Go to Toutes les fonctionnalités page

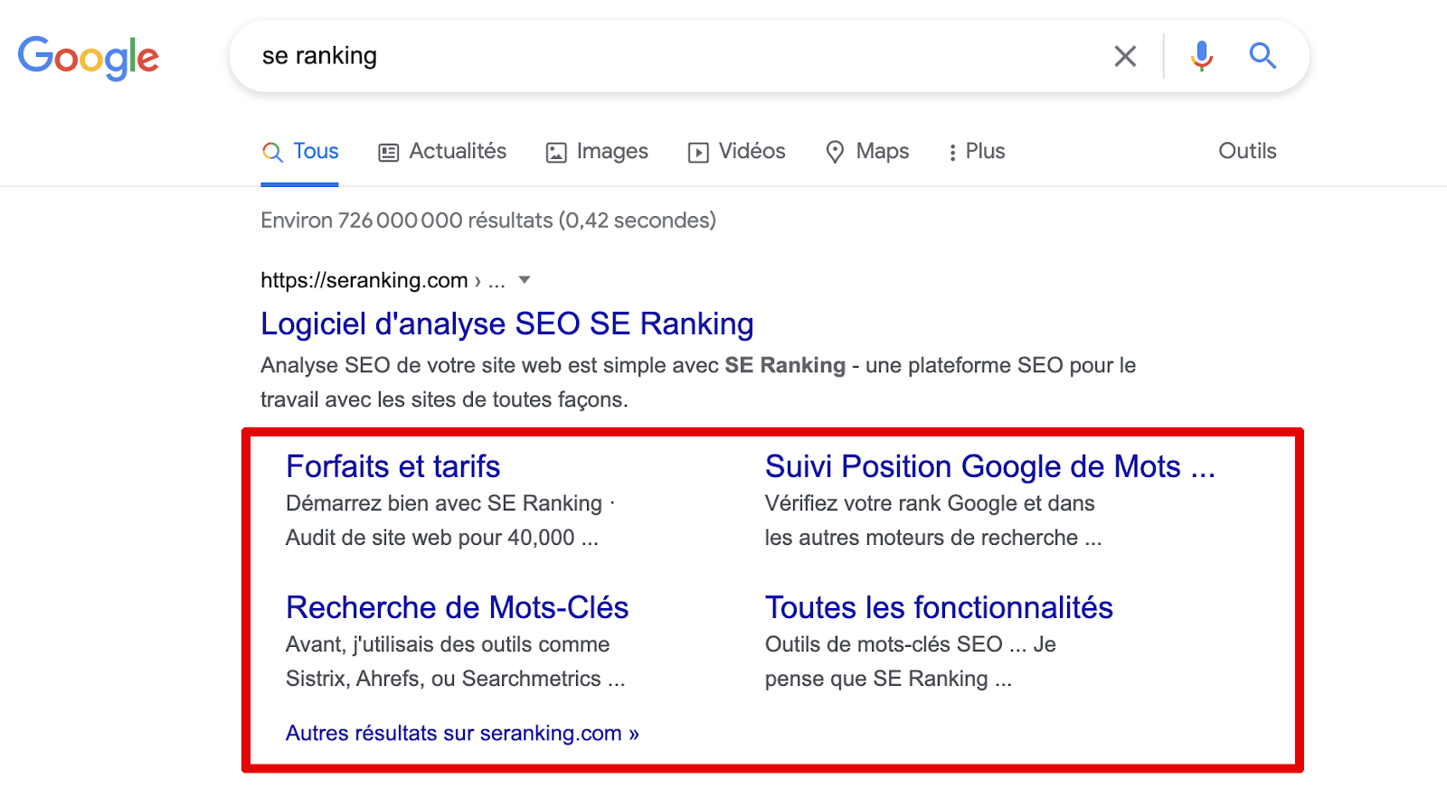(939, 607)
